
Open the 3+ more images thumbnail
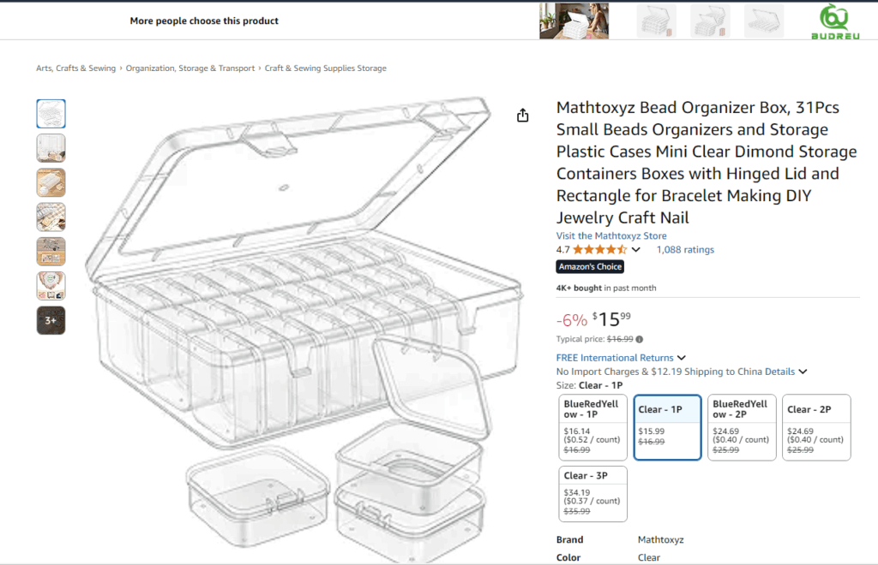51,320
